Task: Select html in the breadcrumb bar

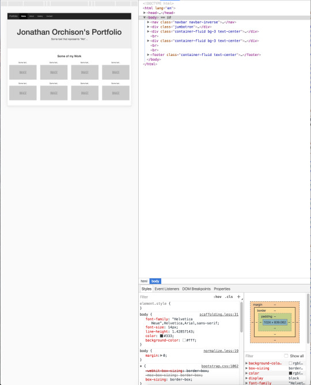Action: pyautogui.click(x=144, y=281)
